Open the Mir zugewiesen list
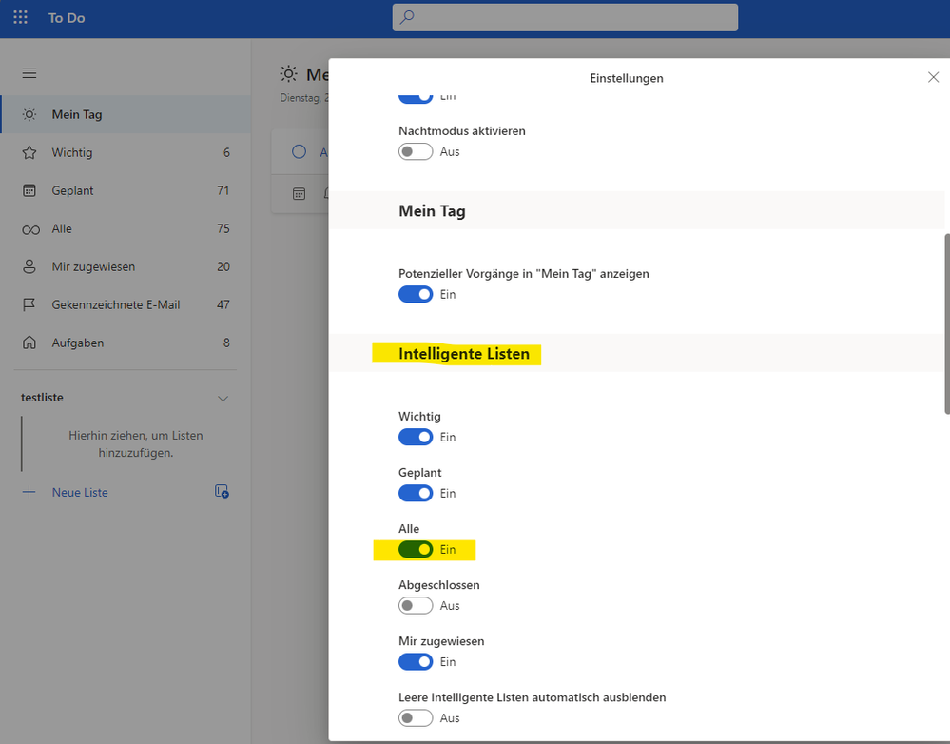This screenshot has height=744, width=950. [x=126, y=266]
